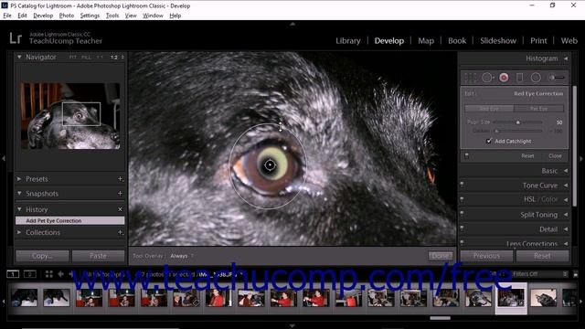Collapse the Snapshots panel
The image size is (585, 329).
[19, 194]
